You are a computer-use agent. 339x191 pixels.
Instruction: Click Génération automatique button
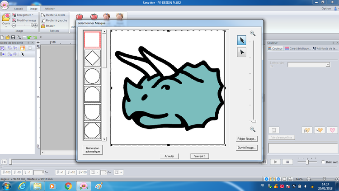[x=93, y=150]
